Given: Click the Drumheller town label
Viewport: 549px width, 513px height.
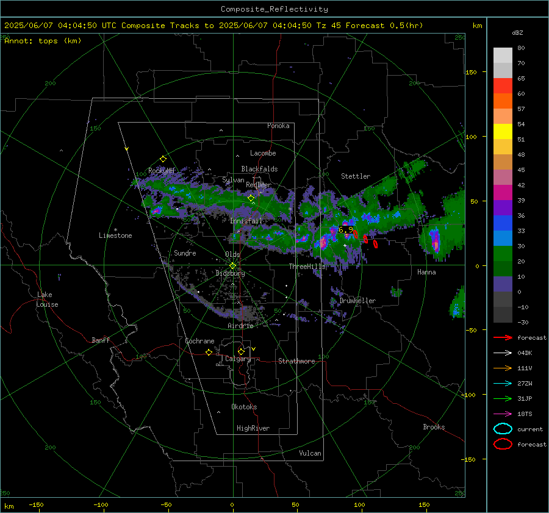Looking at the screenshot, I should point(357,301).
